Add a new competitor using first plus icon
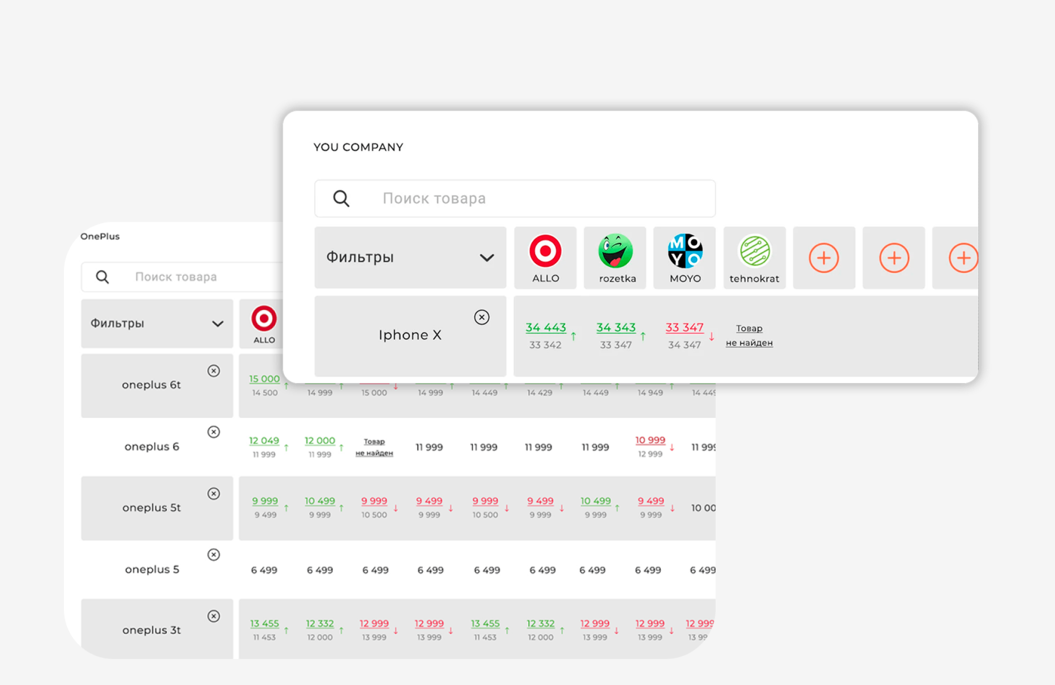The width and height of the screenshot is (1055, 685). tap(824, 257)
